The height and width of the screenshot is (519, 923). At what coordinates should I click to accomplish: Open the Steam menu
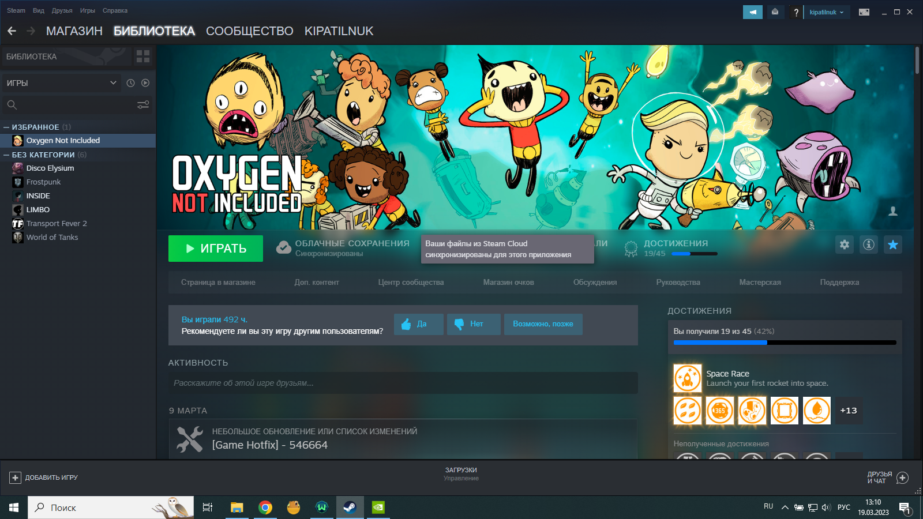16,10
